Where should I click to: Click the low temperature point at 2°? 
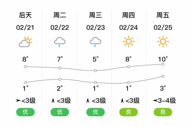pos(60,79)
